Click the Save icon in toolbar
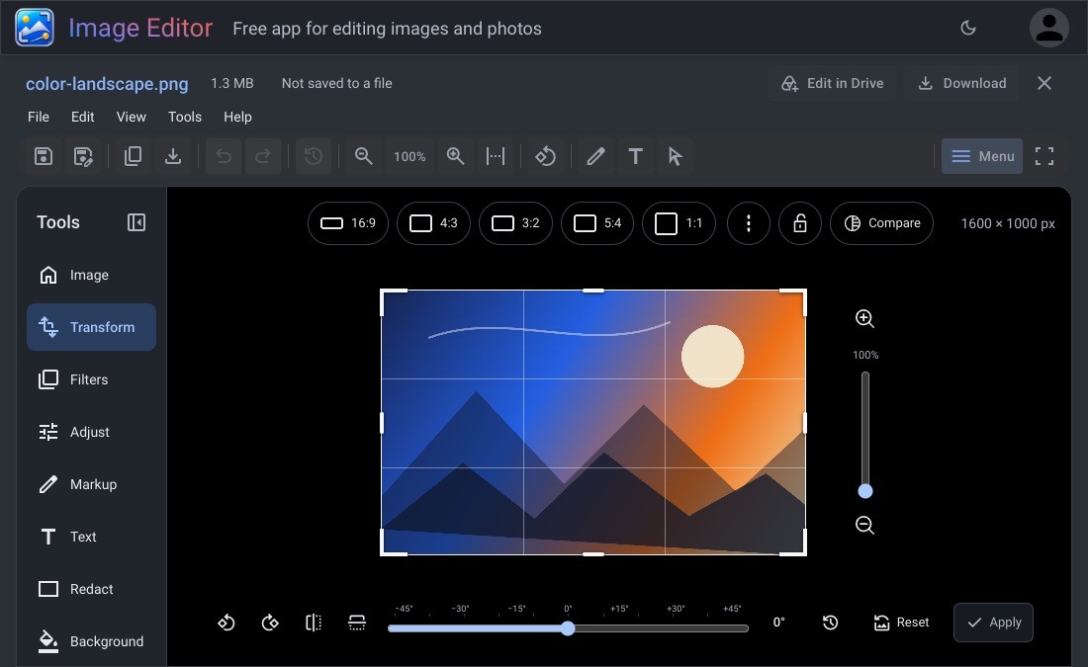This screenshot has height=667, width=1088. click(x=44, y=156)
